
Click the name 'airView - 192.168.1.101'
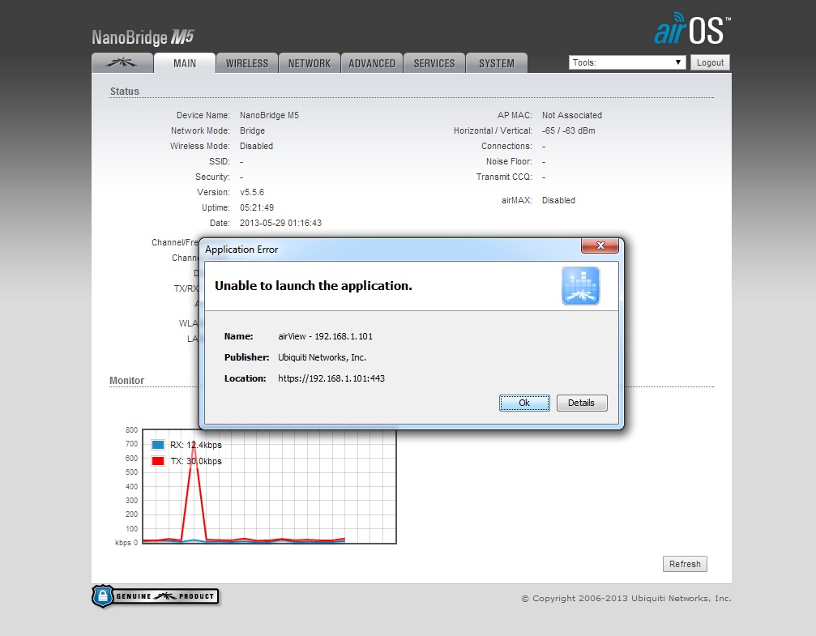pyautogui.click(x=325, y=336)
